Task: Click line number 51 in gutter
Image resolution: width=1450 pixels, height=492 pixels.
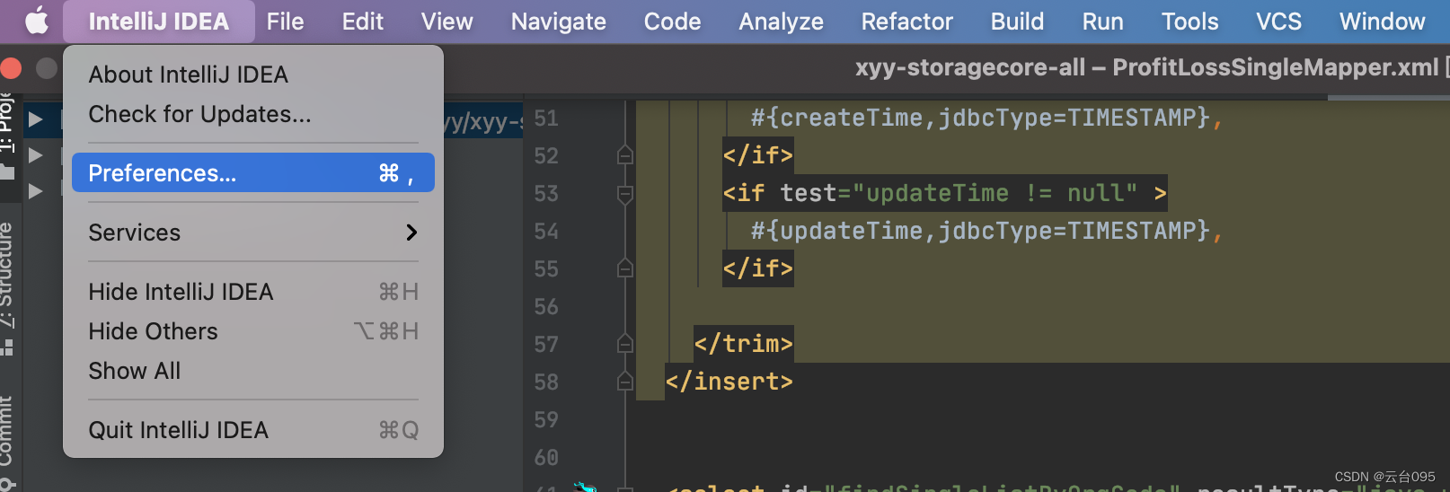Action: click(x=546, y=119)
